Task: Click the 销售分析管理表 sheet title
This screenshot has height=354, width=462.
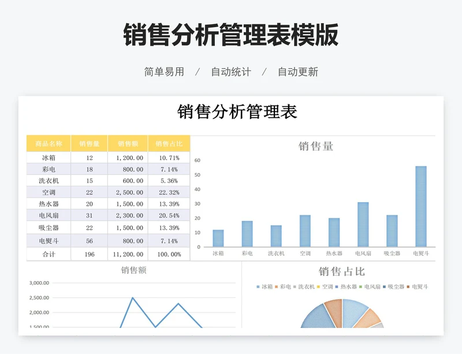Action: click(x=237, y=111)
